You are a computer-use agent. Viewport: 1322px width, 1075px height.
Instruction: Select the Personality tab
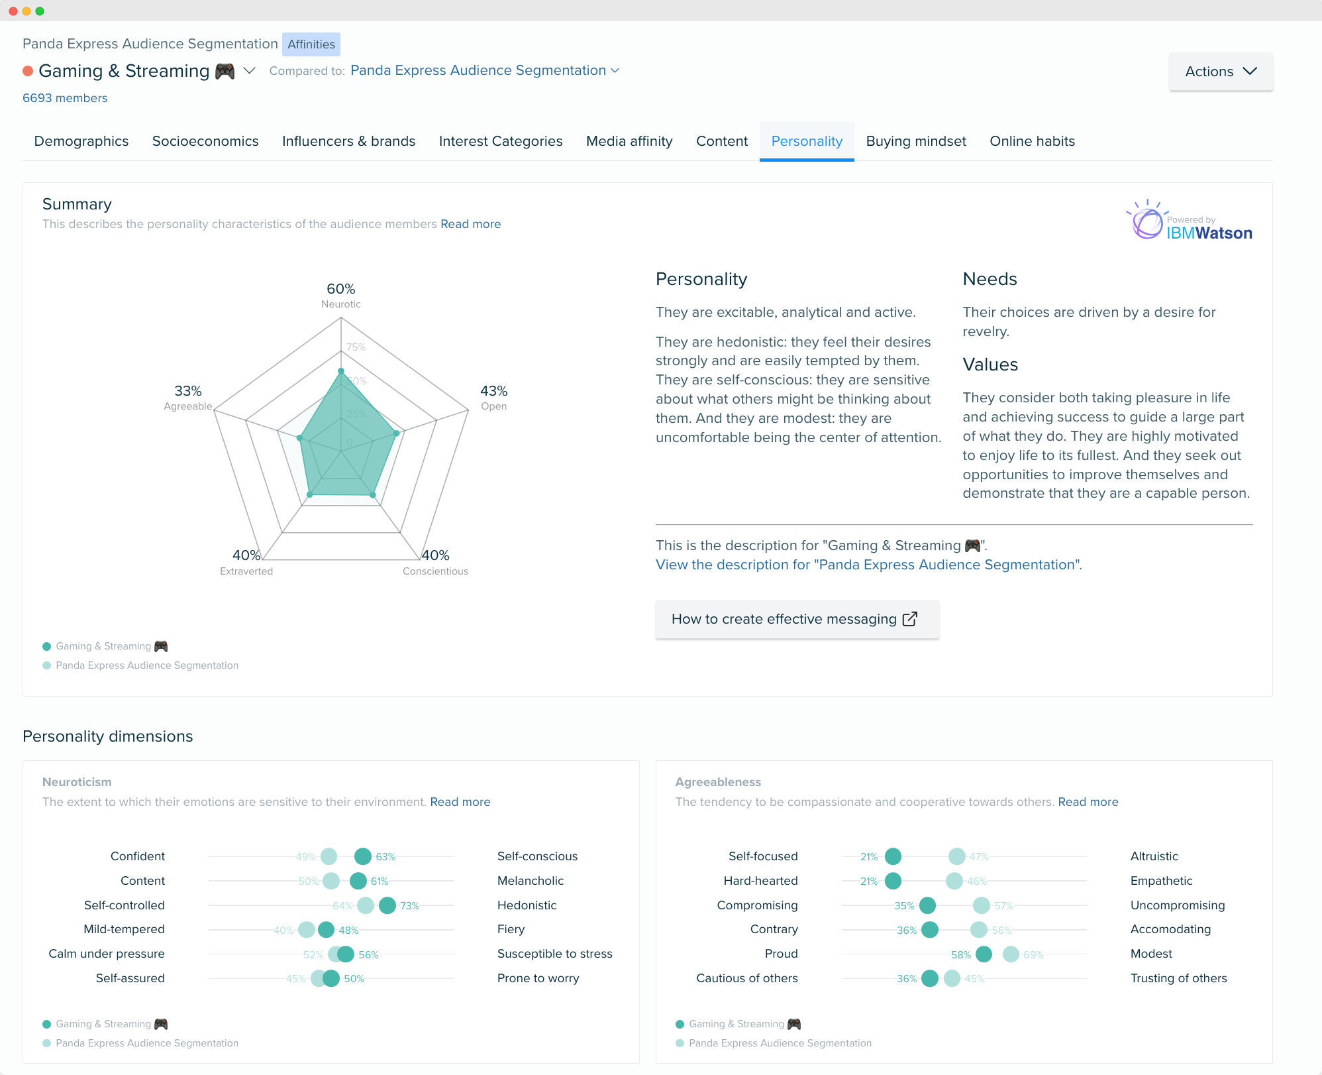[807, 141]
